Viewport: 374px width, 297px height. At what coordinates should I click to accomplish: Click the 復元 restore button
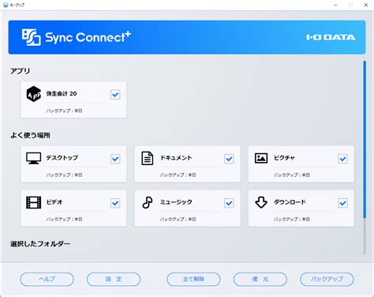pos(260,279)
